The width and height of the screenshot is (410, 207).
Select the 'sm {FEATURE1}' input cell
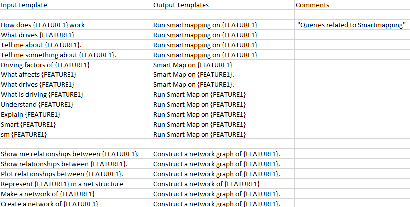point(76,134)
